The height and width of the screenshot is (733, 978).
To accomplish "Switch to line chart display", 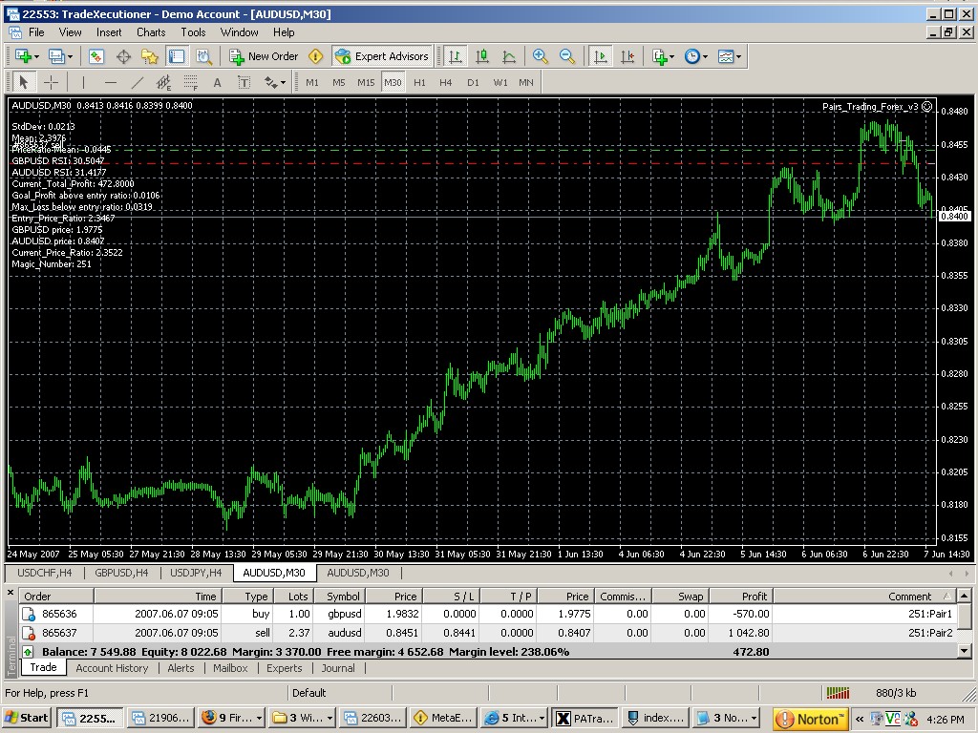I will 509,56.
